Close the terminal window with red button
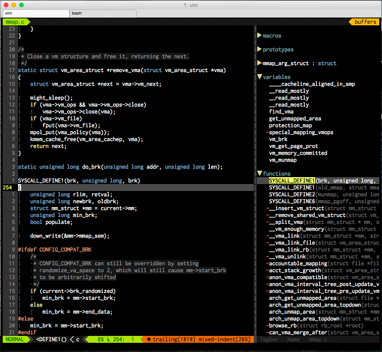This screenshot has width=382, height=352. (x=7, y=5)
